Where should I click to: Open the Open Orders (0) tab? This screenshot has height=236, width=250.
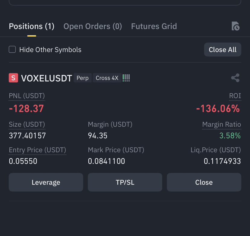coord(93,26)
